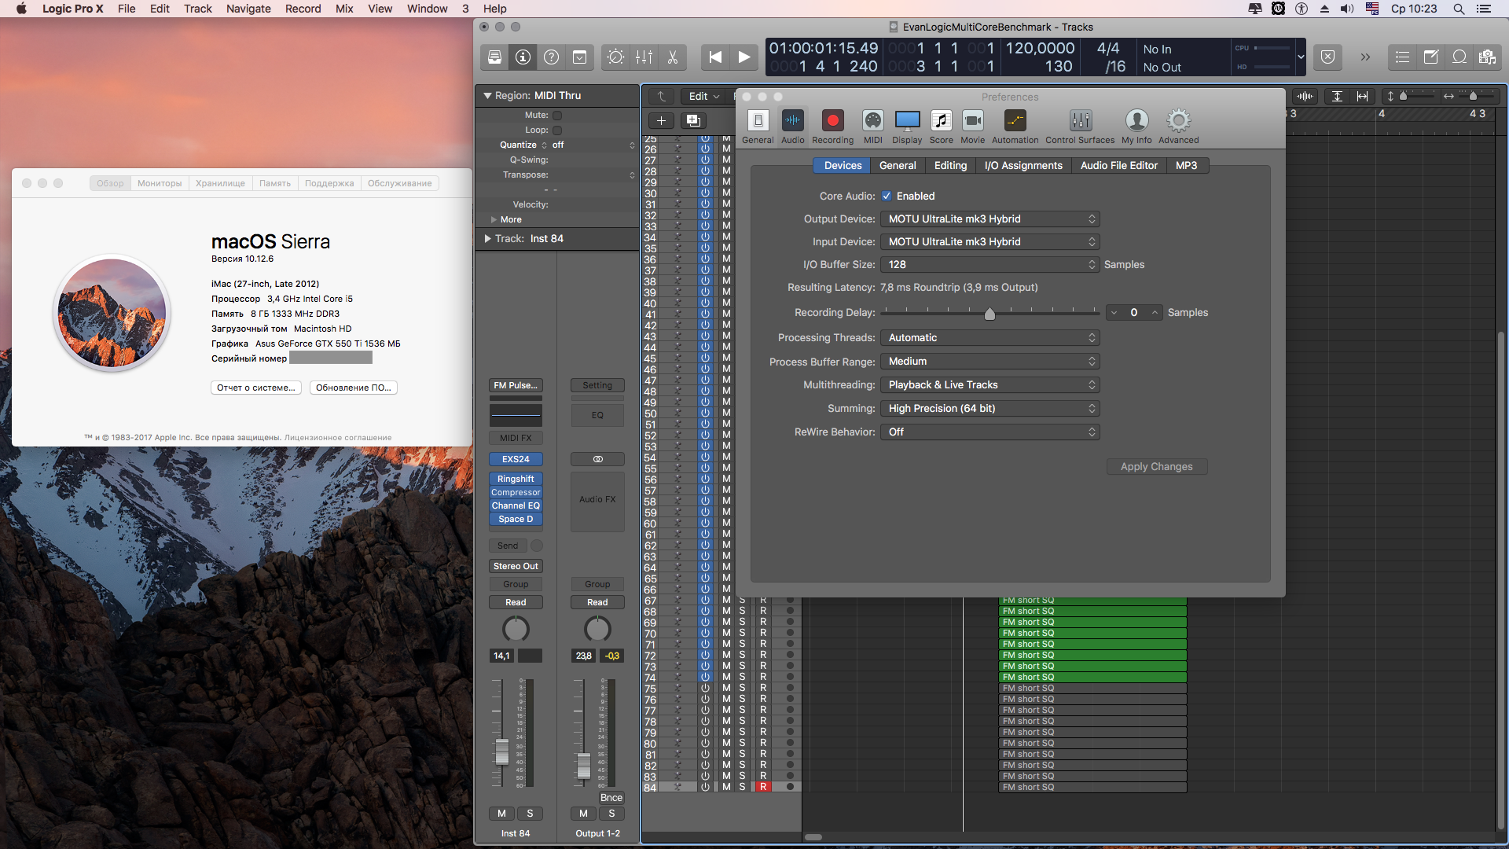The width and height of the screenshot is (1509, 849).
Task: Open Display preferences pane icon
Action: click(907, 127)
